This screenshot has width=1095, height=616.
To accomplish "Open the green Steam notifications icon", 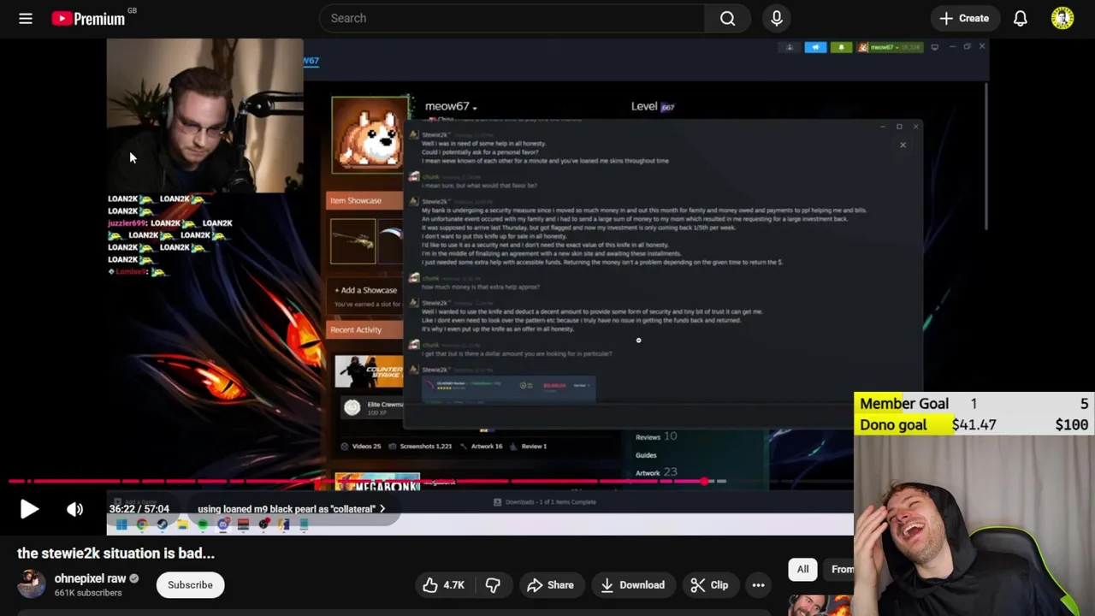I will [x=841, y=47].
